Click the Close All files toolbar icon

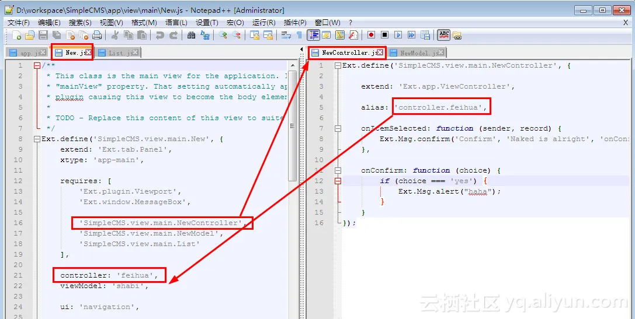(x=84, y=36)
